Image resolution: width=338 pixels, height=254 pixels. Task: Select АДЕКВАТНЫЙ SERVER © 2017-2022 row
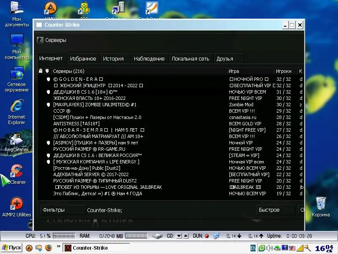[x=170, y=174]
